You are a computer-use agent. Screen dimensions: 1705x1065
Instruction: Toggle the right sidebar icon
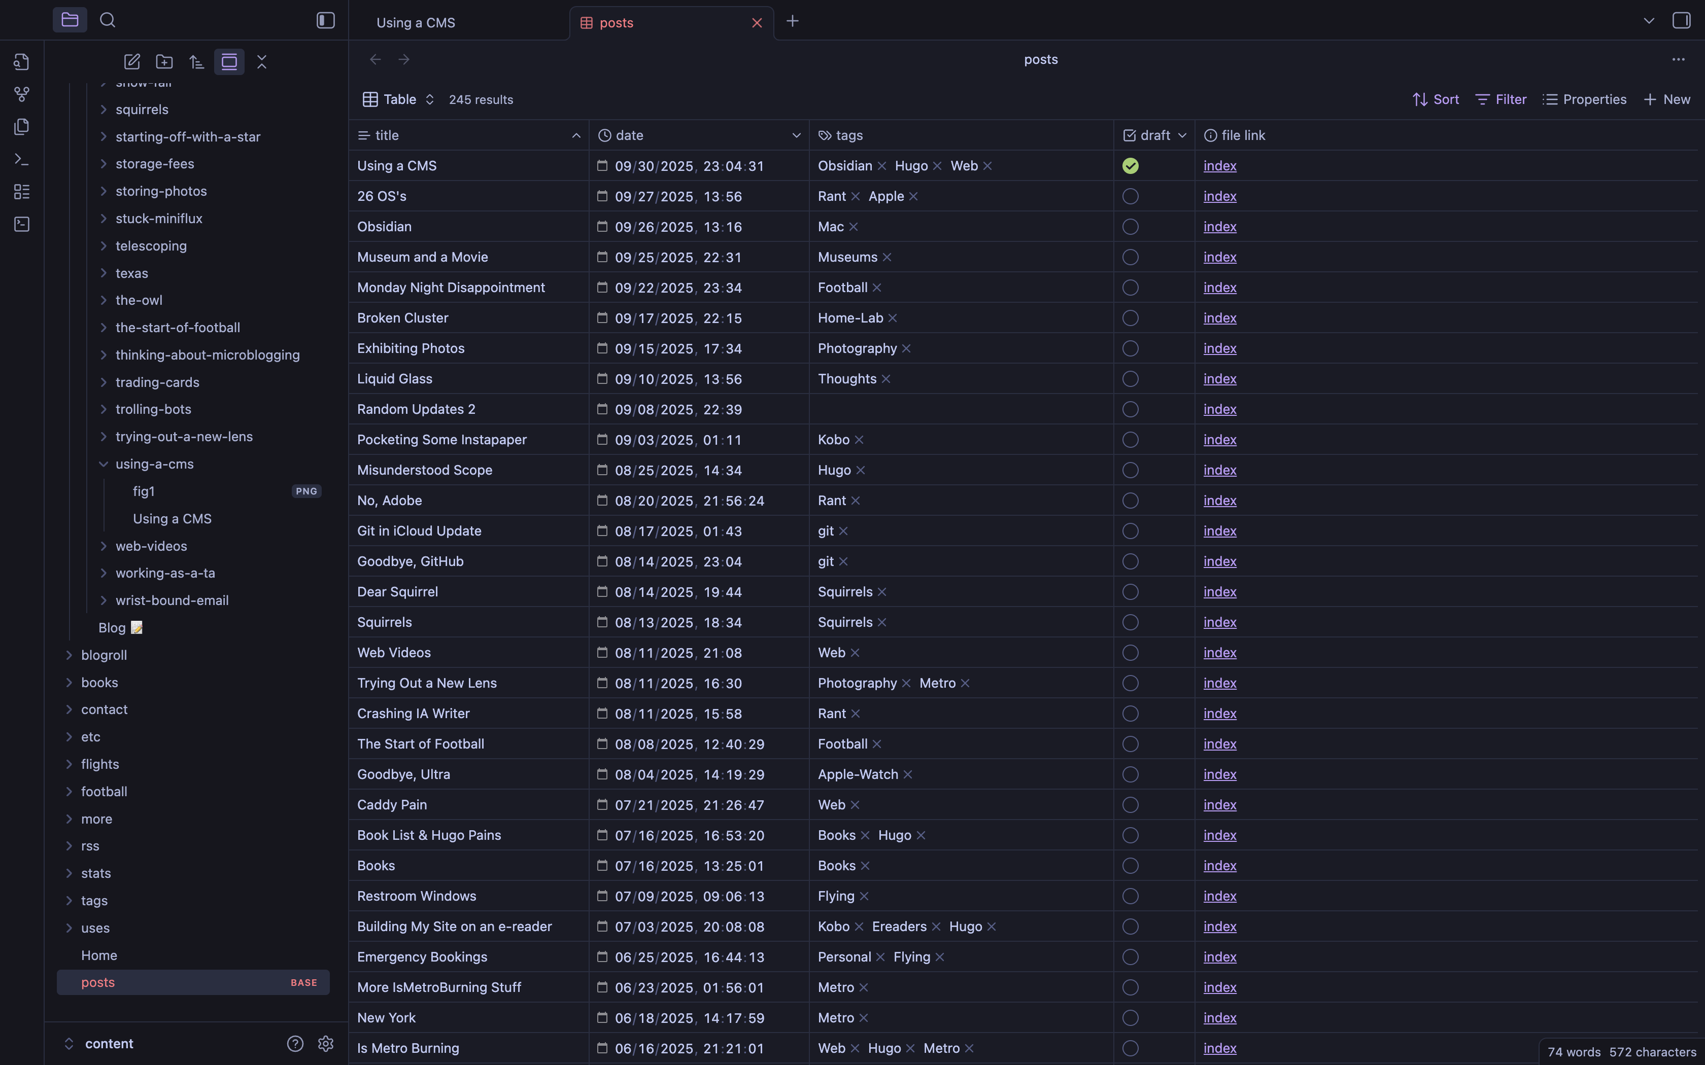click(x=1681, y=20)
